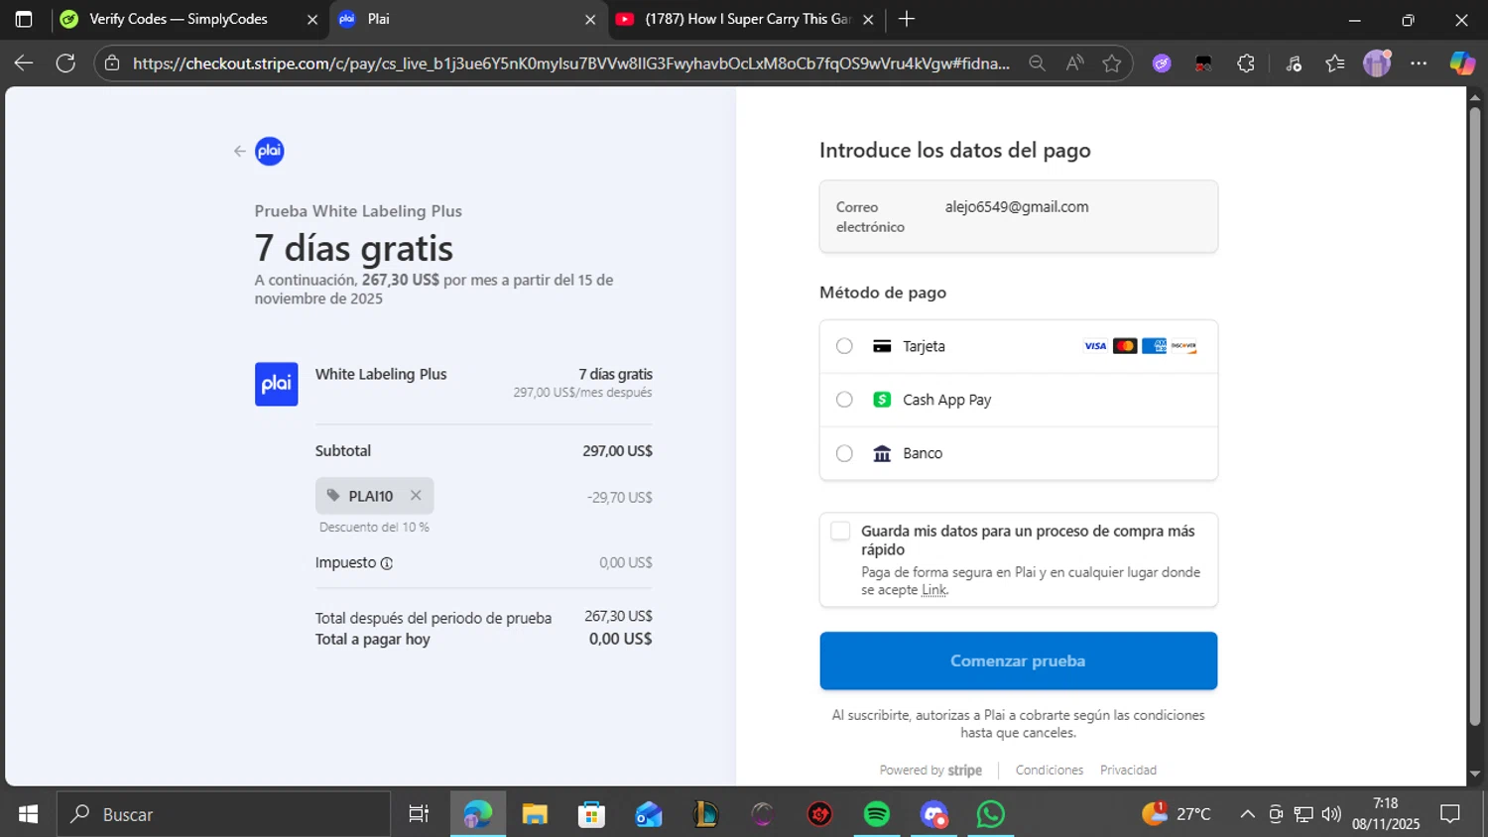Click the credit card icon next to Tarjeta

click(882, 346)
